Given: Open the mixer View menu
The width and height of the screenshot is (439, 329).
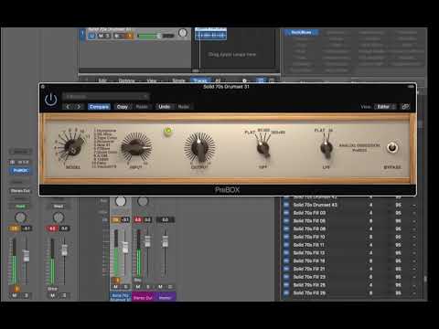Looking at the screenshot, I should pos(152,80).
